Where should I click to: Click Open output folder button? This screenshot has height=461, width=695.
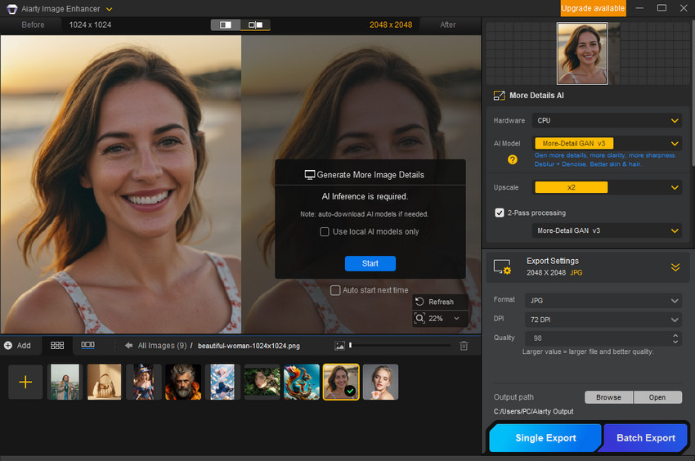[x=657, y=397]
